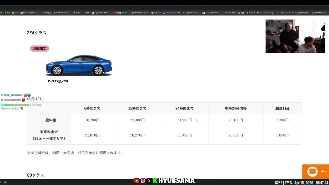Open the Instagram bookmark

(x=156, y=13)
